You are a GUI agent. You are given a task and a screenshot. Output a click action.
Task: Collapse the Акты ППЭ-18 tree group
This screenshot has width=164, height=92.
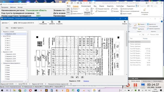pos(2,36)
